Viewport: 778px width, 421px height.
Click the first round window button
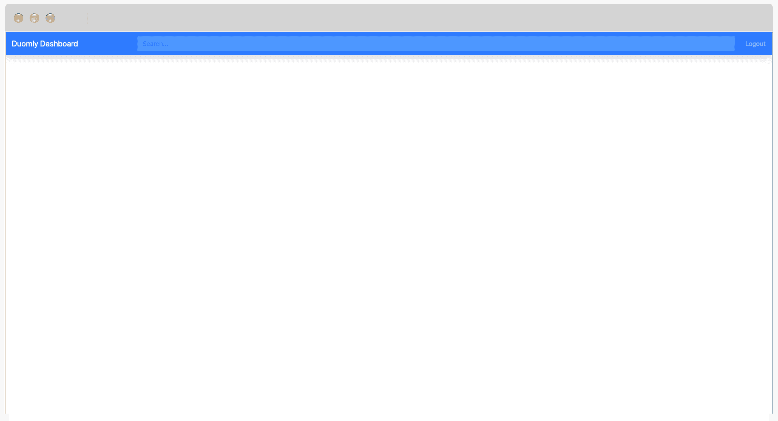click(x=18, y=18)
